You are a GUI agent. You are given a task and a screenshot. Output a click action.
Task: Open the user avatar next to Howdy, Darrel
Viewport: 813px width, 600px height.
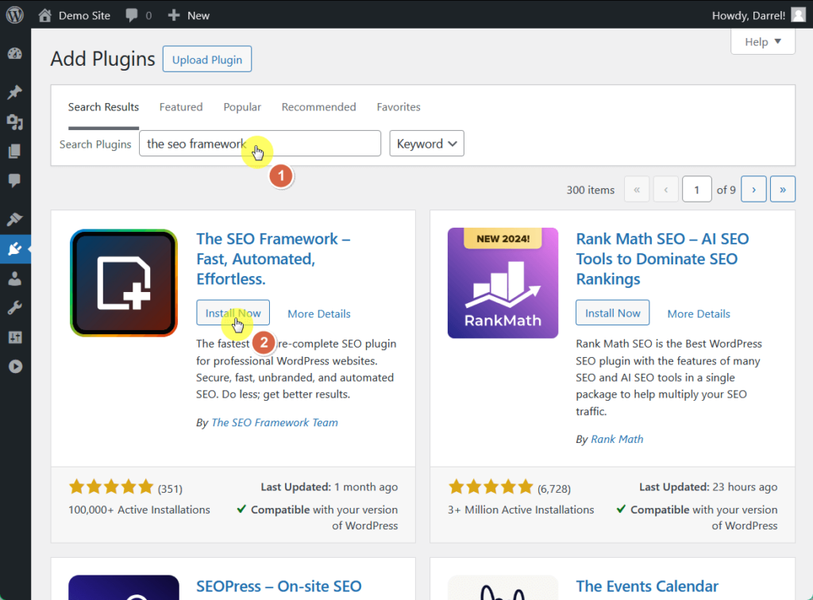click(x=799, y=15)
